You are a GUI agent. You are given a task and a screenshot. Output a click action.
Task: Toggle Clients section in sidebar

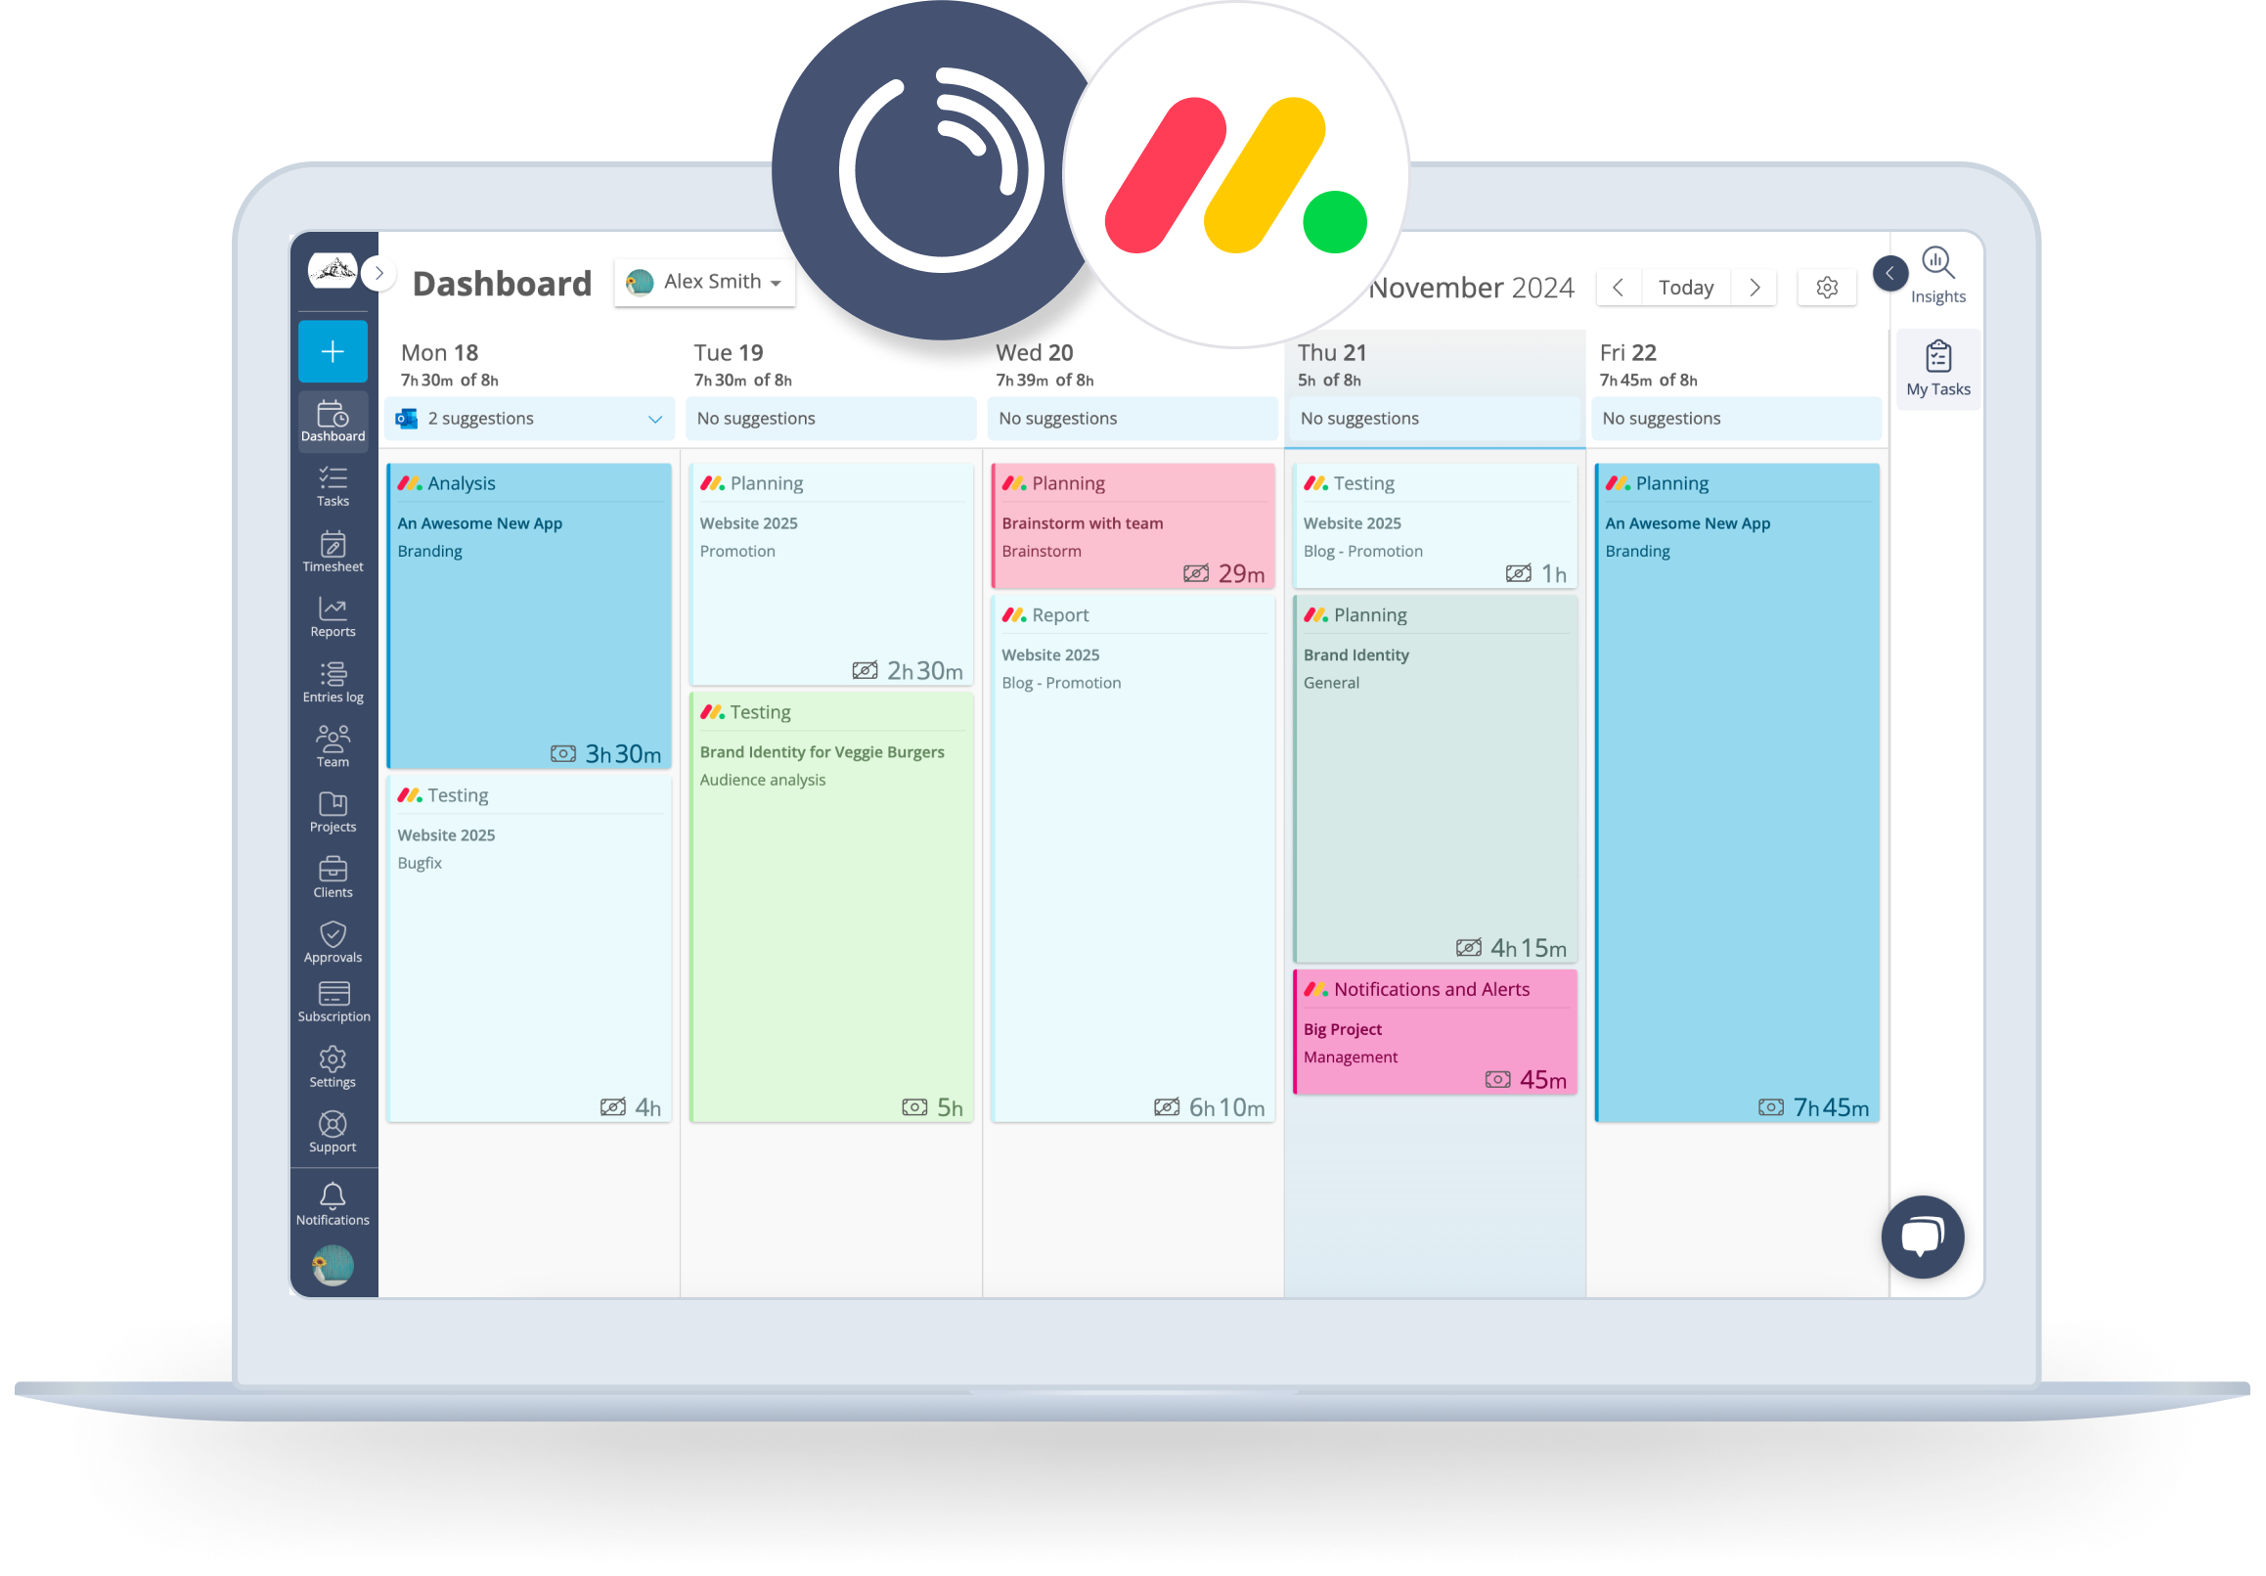point(333,881)
